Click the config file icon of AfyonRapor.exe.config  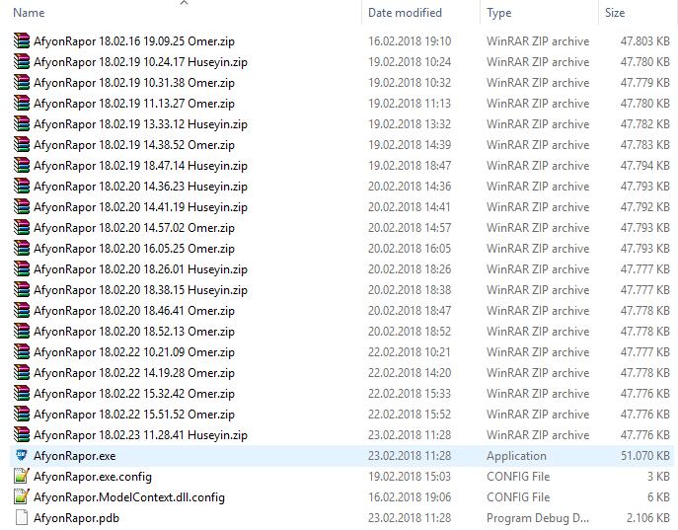(x=21, y=476)
